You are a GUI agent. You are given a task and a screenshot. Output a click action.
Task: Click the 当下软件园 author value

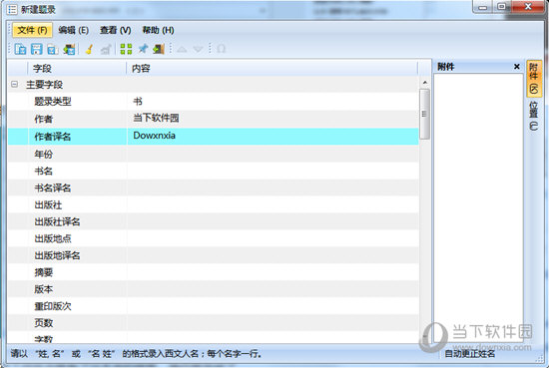click(x=156, y=118)
